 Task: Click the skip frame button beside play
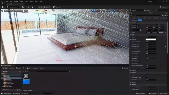pyautogui.click(x=42, y=7)
